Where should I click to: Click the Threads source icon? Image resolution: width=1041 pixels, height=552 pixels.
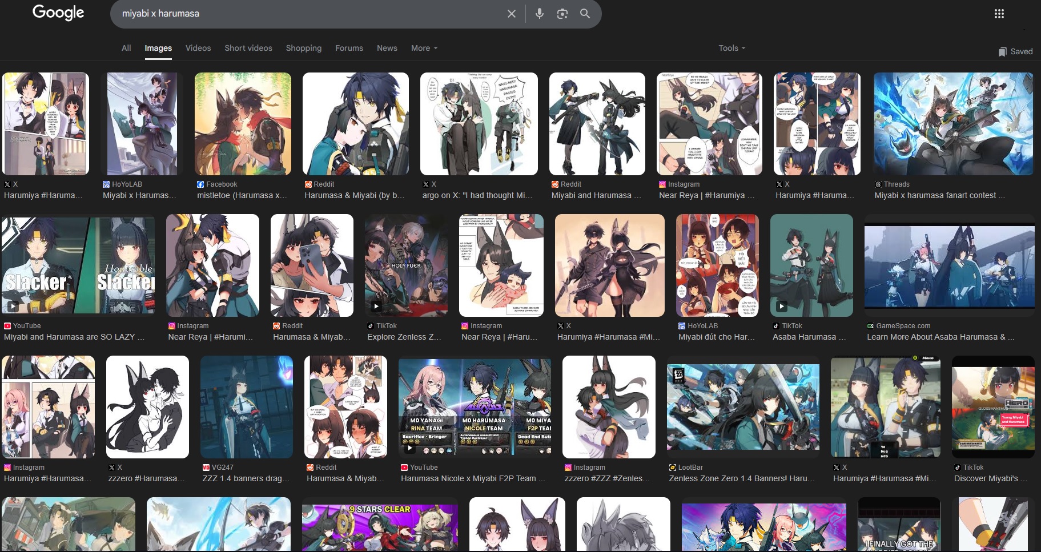pos(878,184)
